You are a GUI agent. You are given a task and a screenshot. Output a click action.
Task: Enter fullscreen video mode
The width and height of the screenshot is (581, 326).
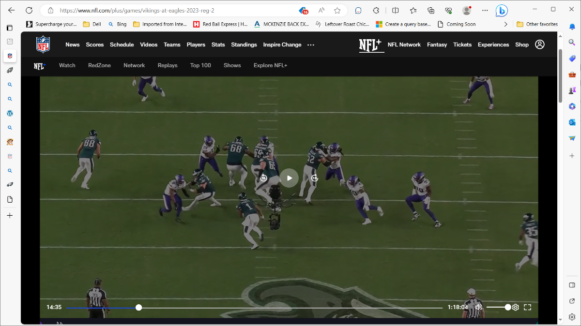pyautogui.click(x=528, y=307)
